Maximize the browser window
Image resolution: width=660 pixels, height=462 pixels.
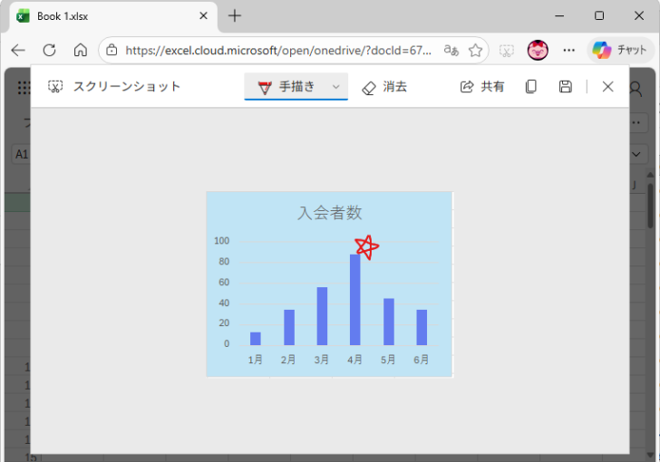coord(599,16)
